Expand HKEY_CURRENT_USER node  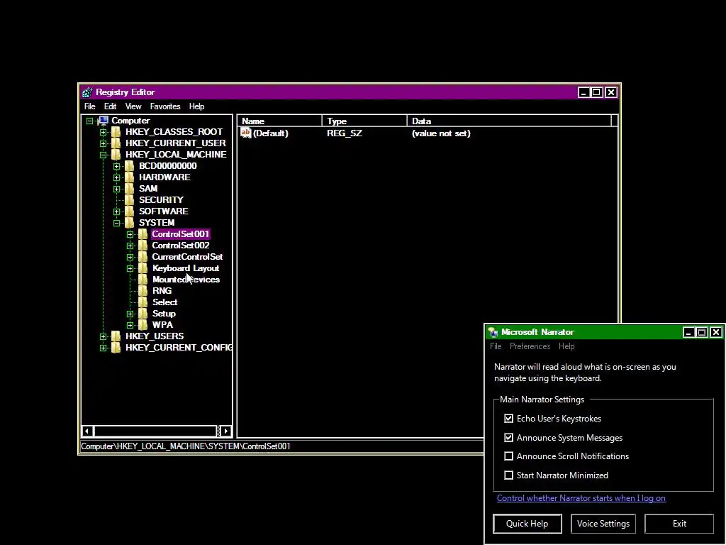coord(104,143)
